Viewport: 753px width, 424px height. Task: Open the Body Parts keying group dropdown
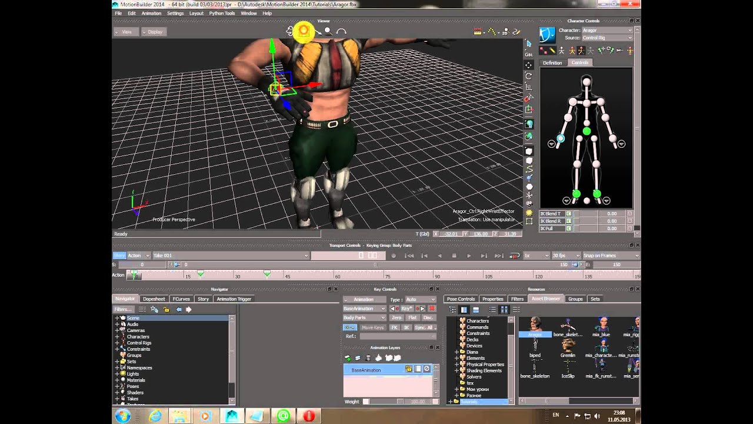(x=364, y=318)
